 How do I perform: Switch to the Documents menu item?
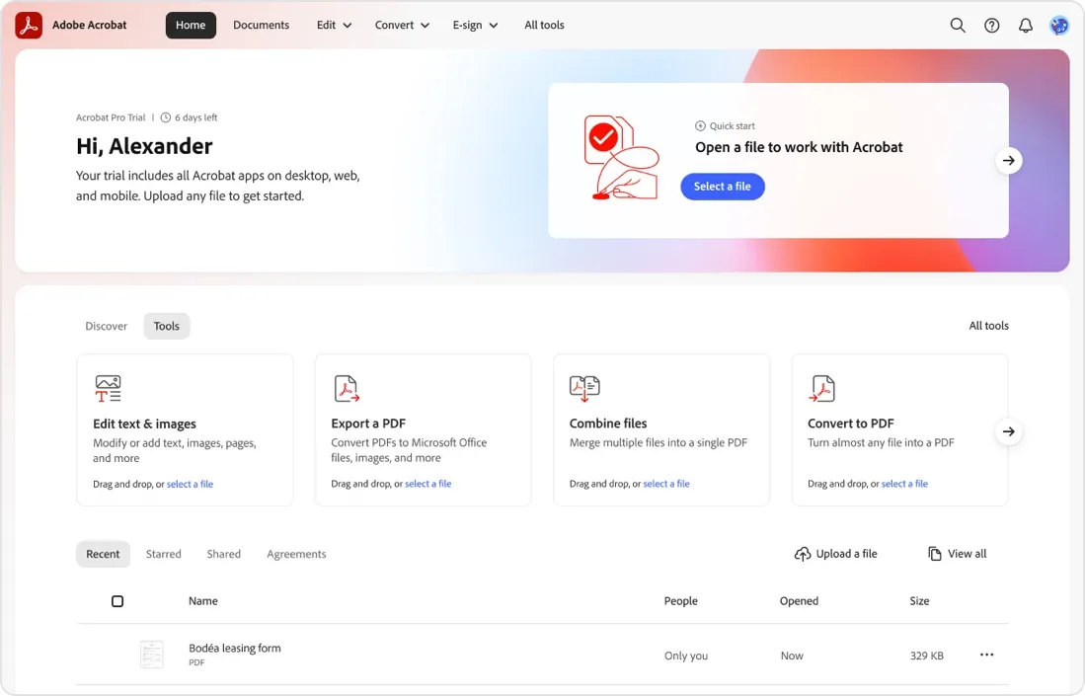261,25
